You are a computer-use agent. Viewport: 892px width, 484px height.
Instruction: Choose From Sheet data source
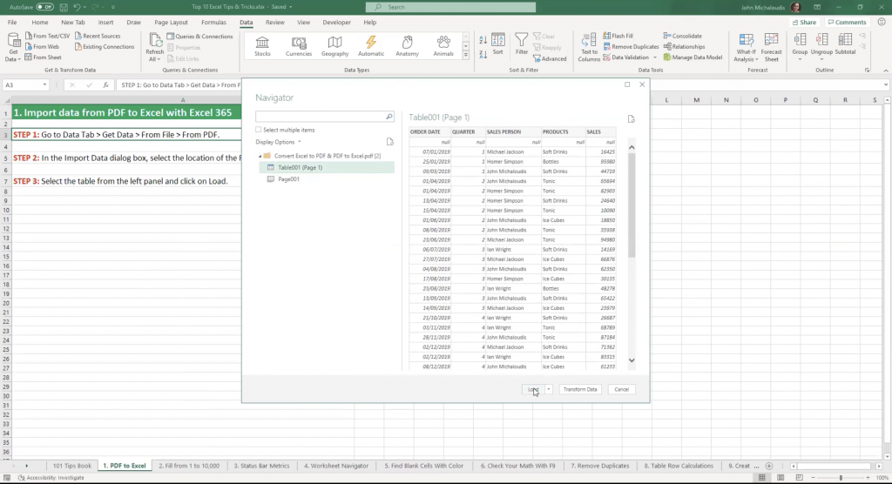click(x=44, y=57)
